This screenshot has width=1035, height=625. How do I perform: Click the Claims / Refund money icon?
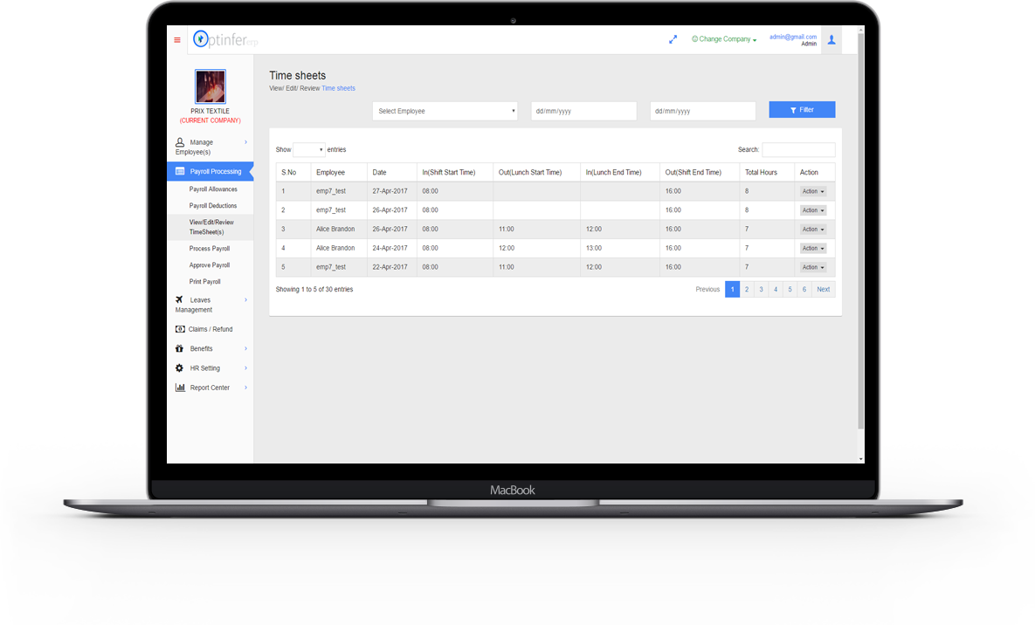pos(180,329)
